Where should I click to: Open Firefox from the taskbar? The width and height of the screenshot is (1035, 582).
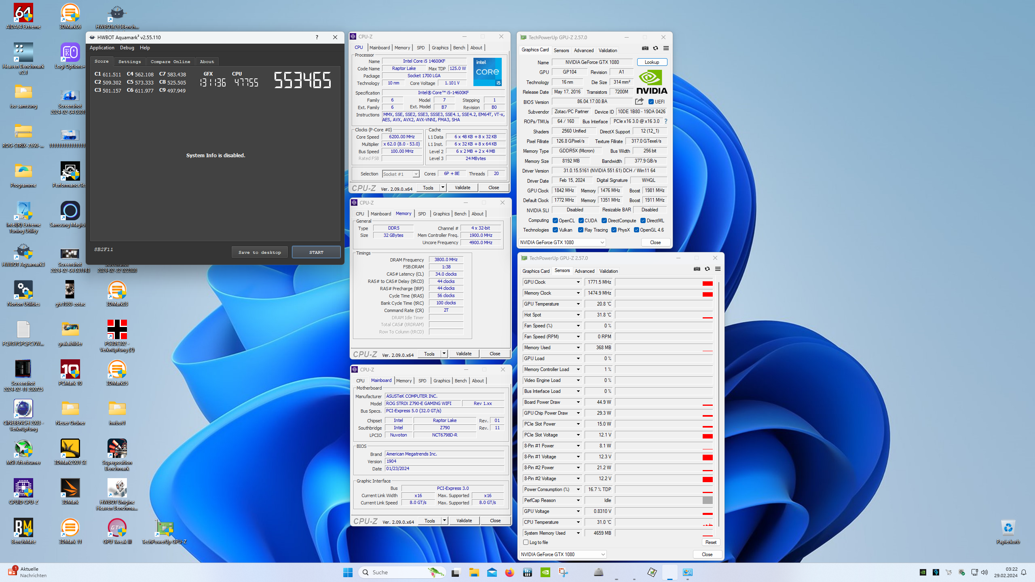click(509, 572)
